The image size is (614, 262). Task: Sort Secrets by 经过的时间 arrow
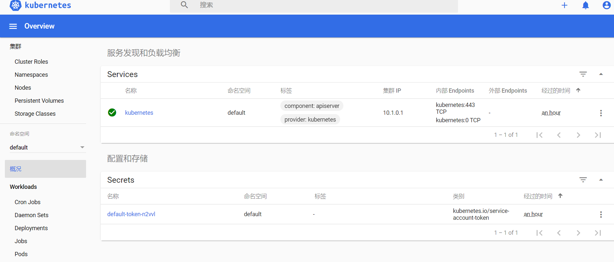[560, 196]
